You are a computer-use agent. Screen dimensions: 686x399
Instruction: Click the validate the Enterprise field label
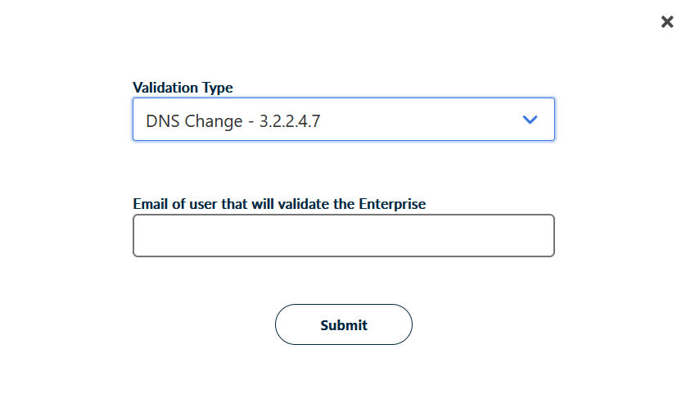click(x=279, y=204)
